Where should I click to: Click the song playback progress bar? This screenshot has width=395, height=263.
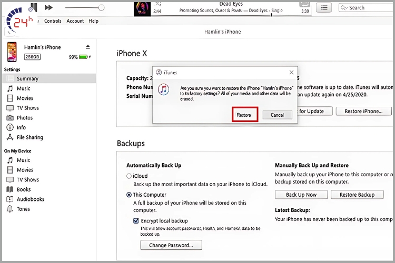(231, 15)
